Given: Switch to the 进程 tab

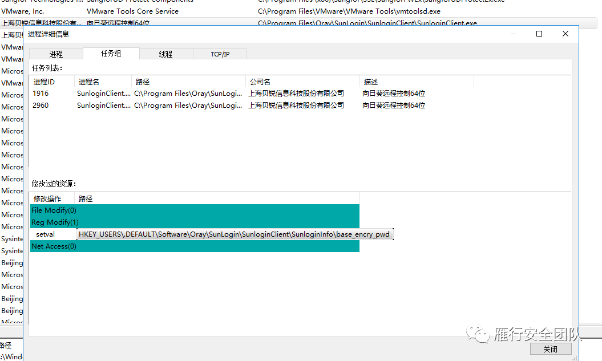Looking at the screenshot, I should coord(56,54).
